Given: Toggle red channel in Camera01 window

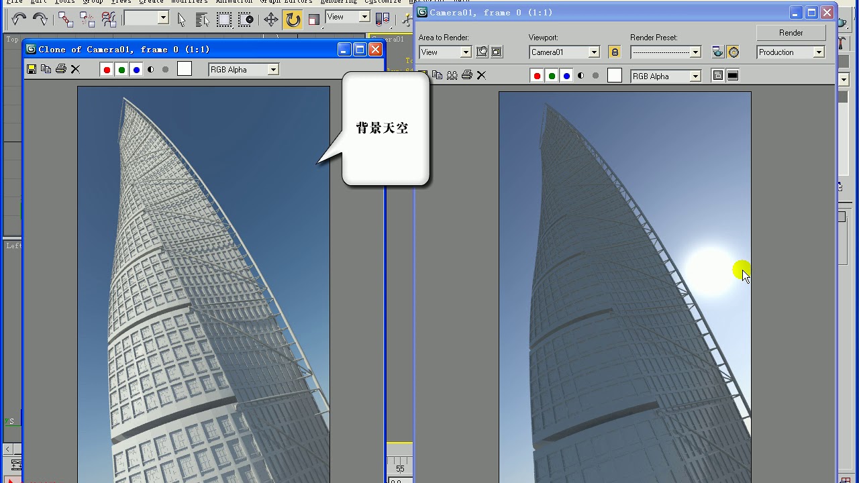Looking at the screenshot, I should click(x=537, y=76).
